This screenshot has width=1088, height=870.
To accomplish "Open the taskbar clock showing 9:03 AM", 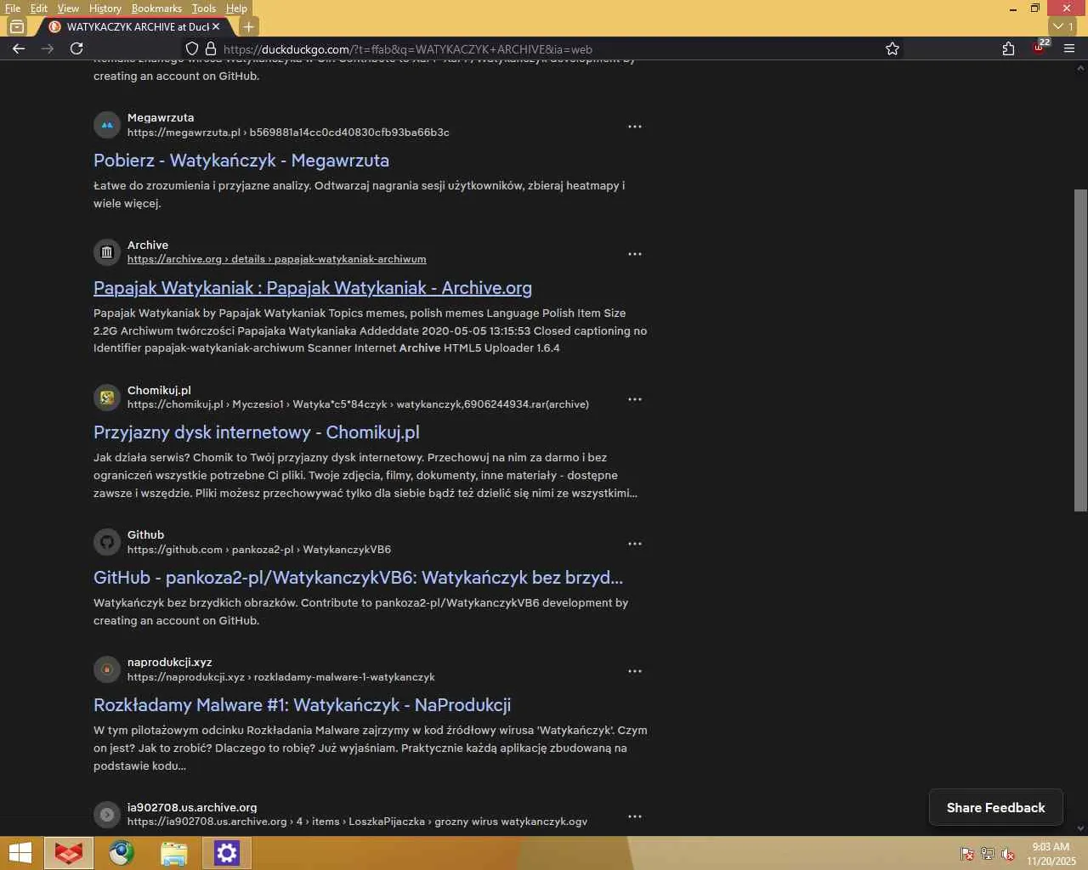I will point(1051,854).
